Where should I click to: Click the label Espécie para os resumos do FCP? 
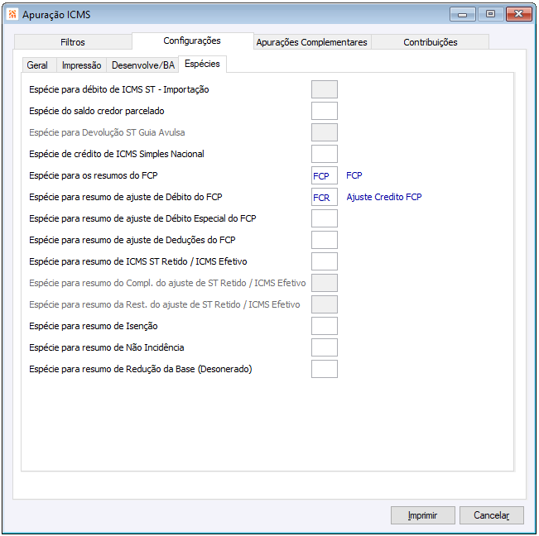coord(94,175)
